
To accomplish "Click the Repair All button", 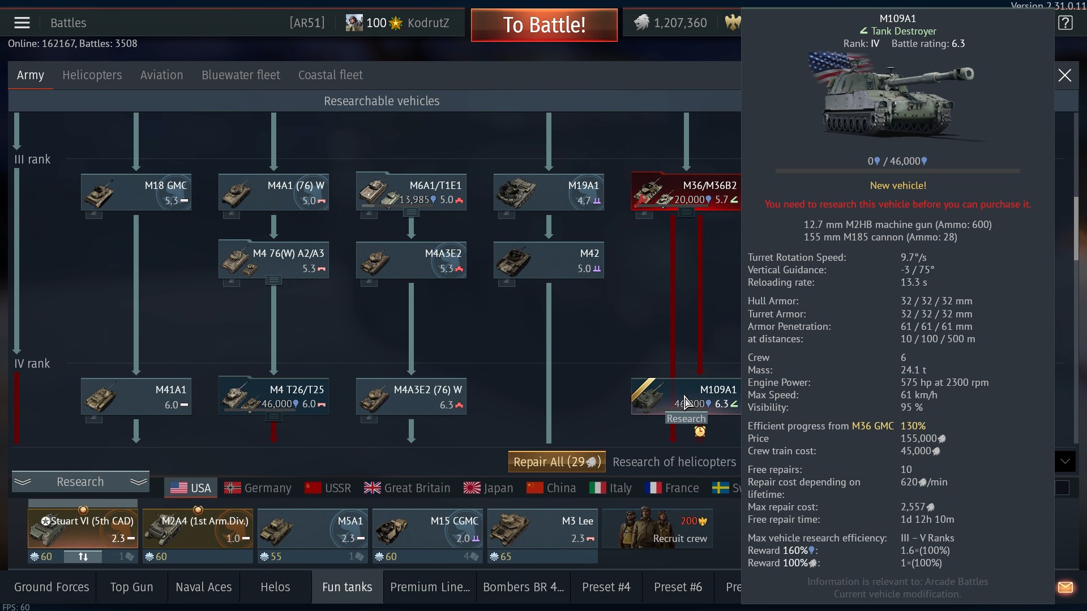I will 557,462.
